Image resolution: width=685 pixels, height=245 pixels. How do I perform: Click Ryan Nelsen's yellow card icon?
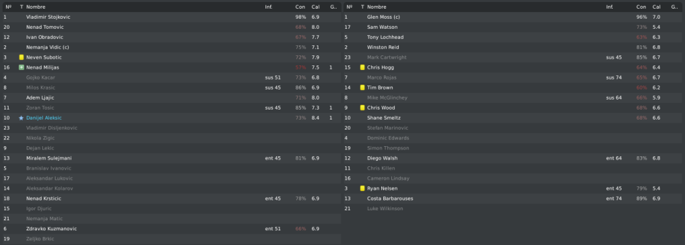click(362, 188)
